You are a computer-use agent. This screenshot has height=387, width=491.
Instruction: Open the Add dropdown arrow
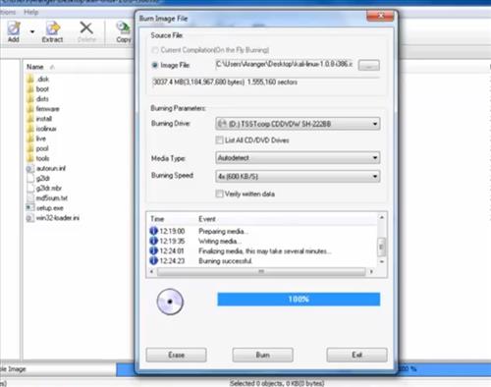click(x=32, y=31)
